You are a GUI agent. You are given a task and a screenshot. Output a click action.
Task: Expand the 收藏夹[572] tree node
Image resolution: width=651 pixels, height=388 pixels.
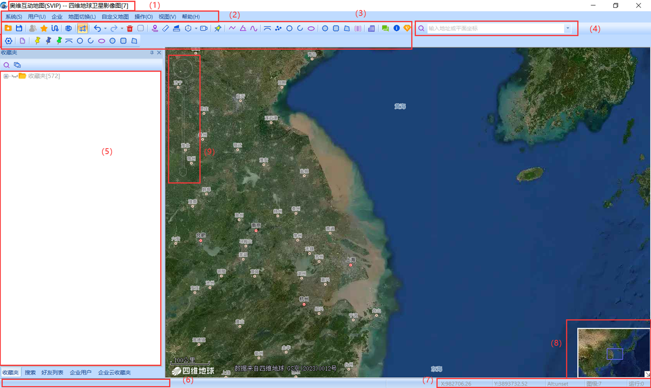tap(6, 76)
